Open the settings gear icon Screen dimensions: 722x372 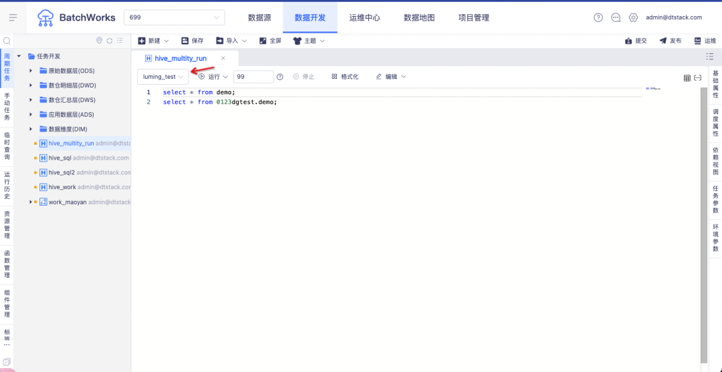(x=633, y=17)
